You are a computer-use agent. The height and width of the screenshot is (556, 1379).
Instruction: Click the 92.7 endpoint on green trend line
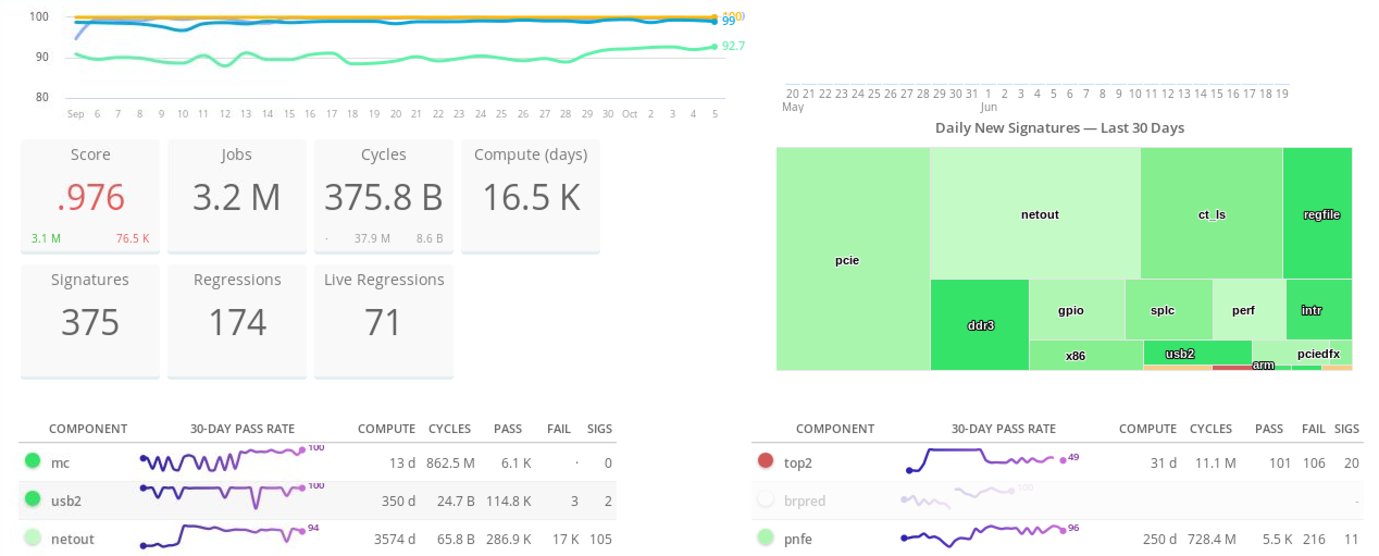click(714, 47)
